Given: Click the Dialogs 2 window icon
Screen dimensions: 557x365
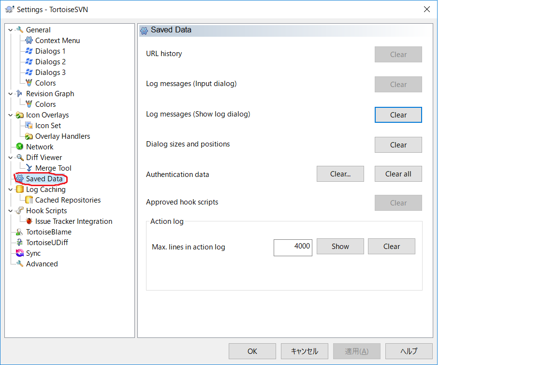Looking at the screenshot, I should click(x=29, y=62).
